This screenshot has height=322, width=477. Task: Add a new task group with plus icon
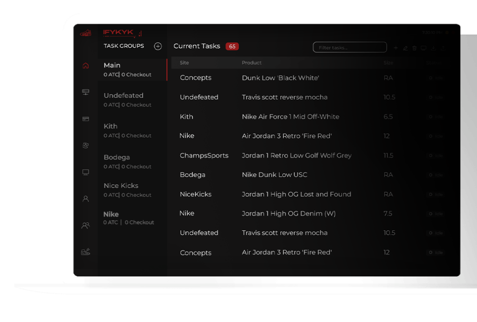tap(158, 46)
